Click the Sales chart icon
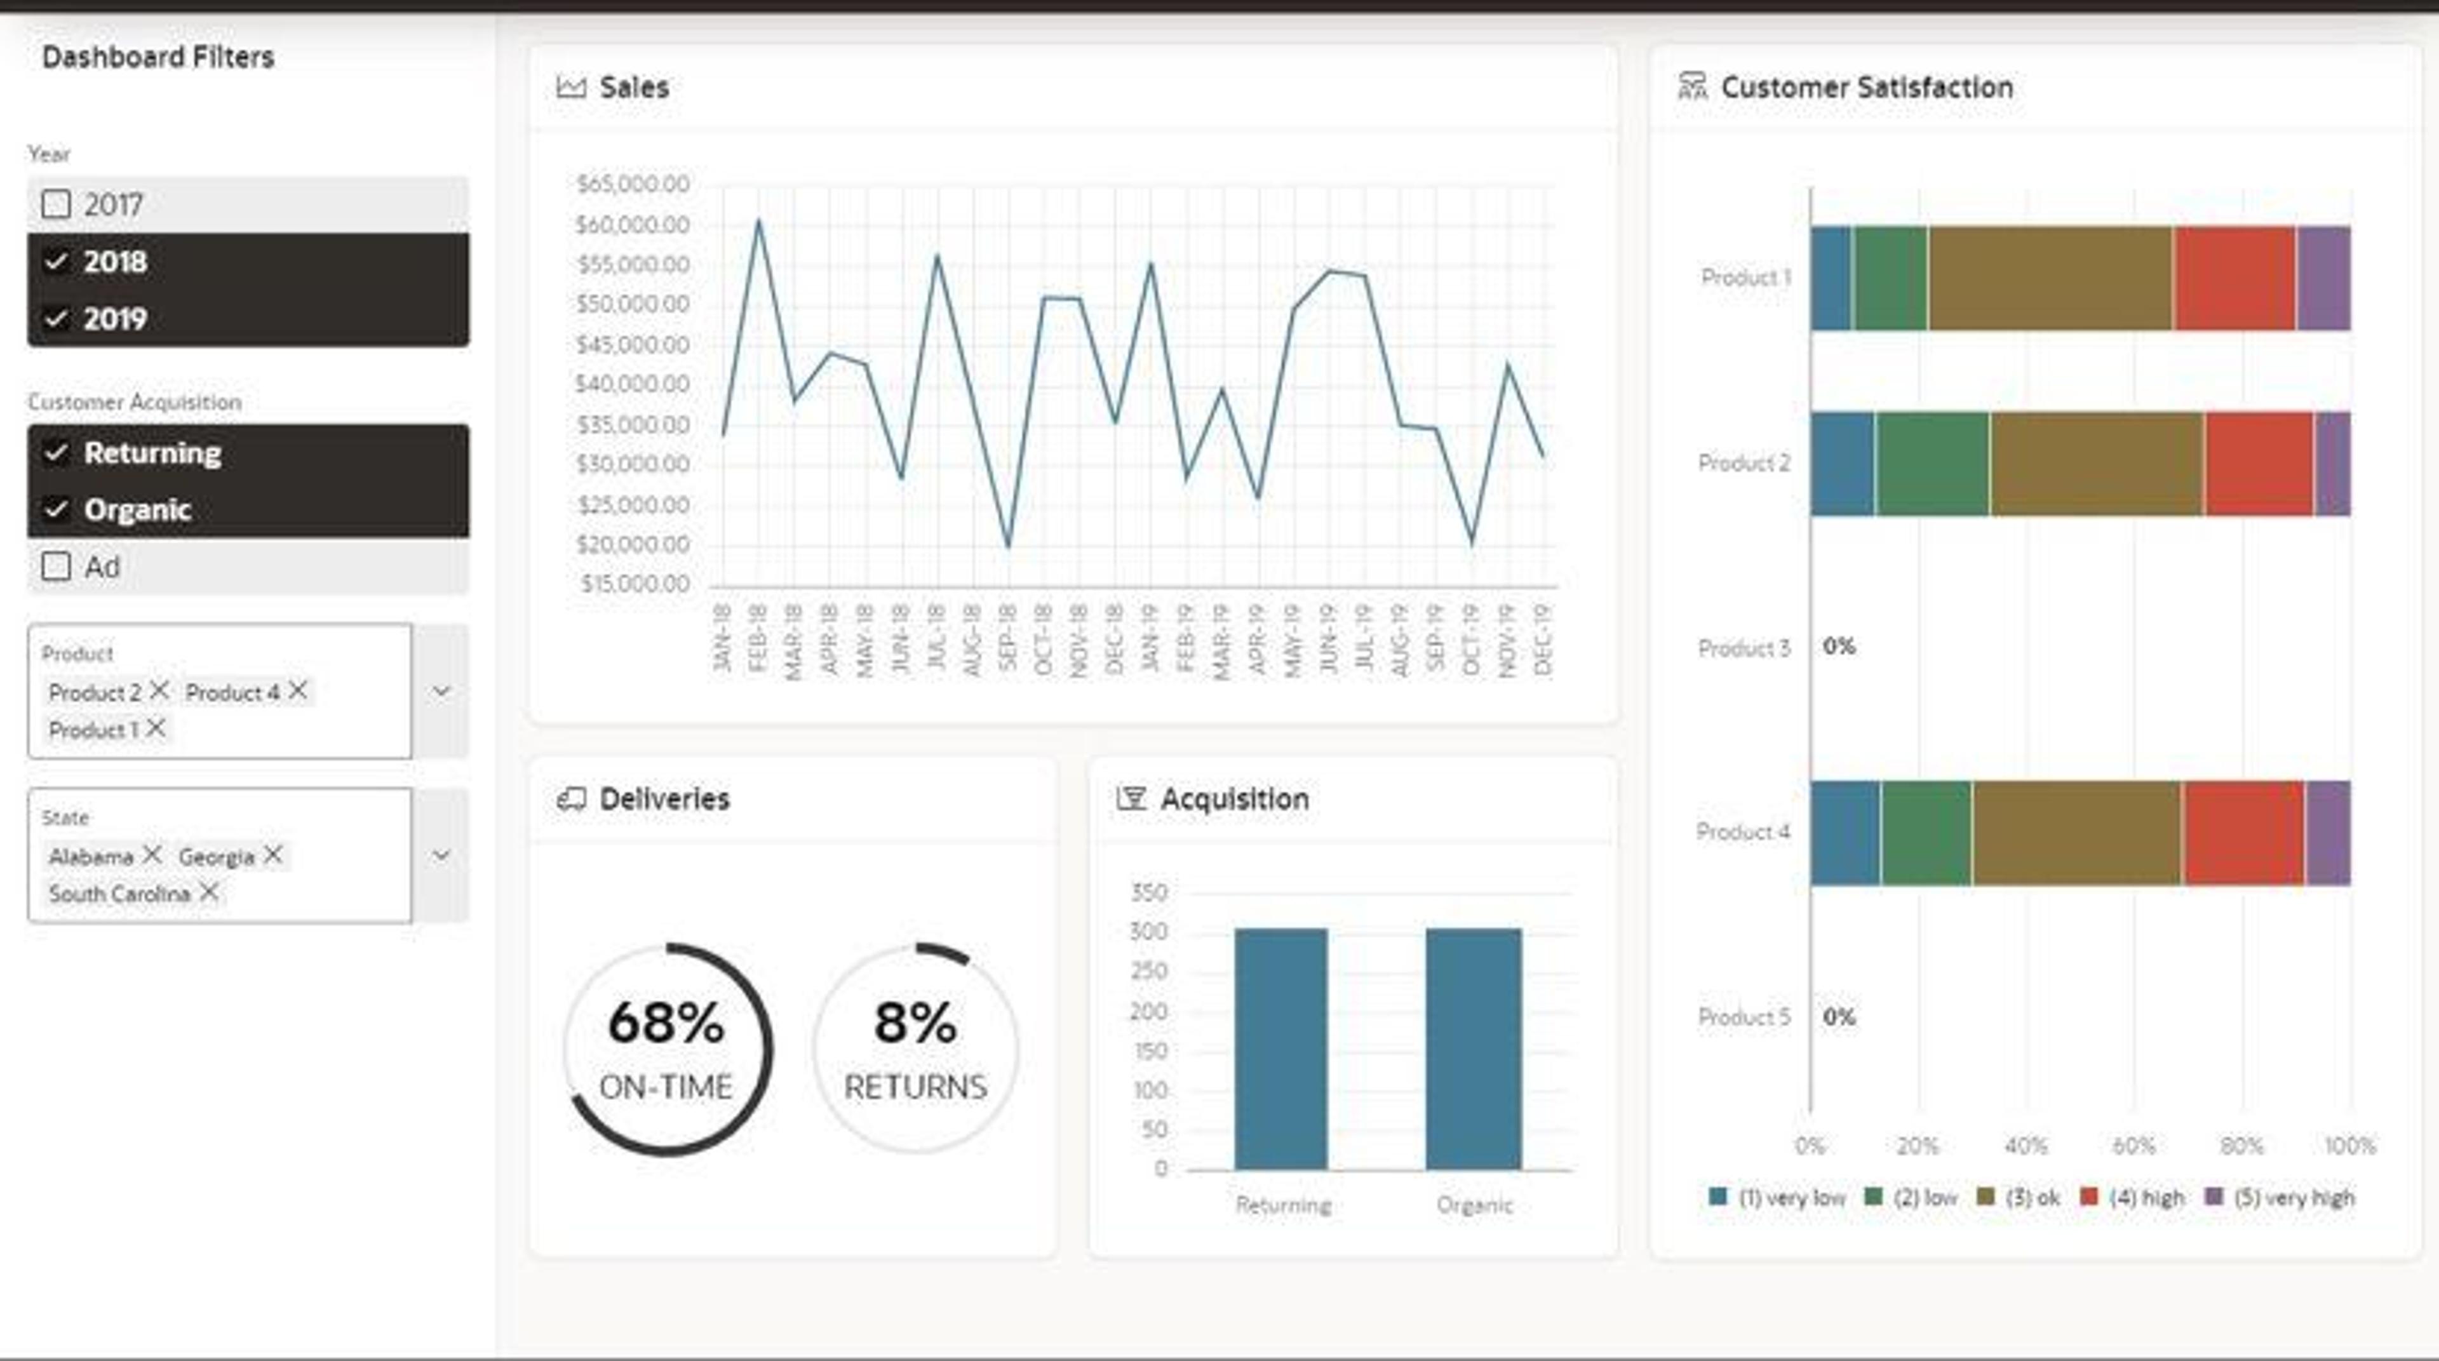Viewport: 2439px width, 1361px height. (571, 87)
